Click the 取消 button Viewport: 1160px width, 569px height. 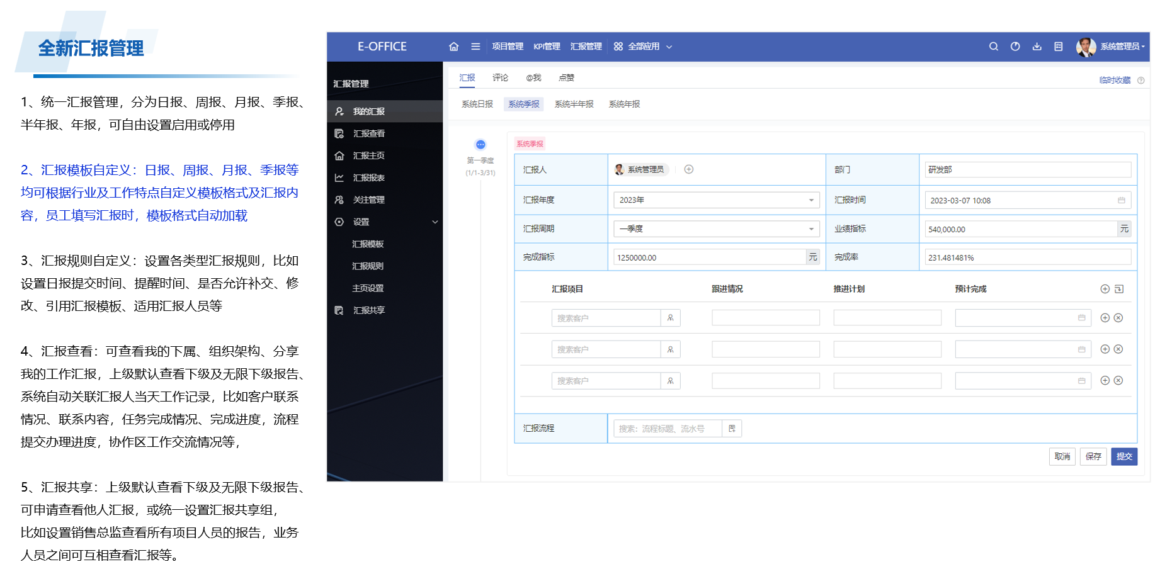[x=1062, y=457]
